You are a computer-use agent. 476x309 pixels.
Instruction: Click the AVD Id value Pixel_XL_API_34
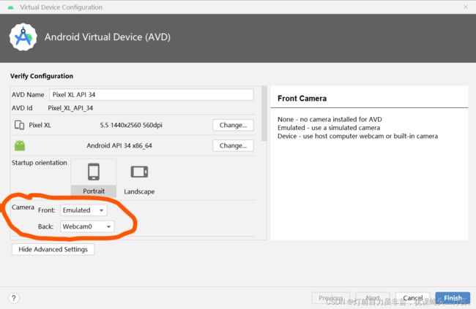point(70,108)
